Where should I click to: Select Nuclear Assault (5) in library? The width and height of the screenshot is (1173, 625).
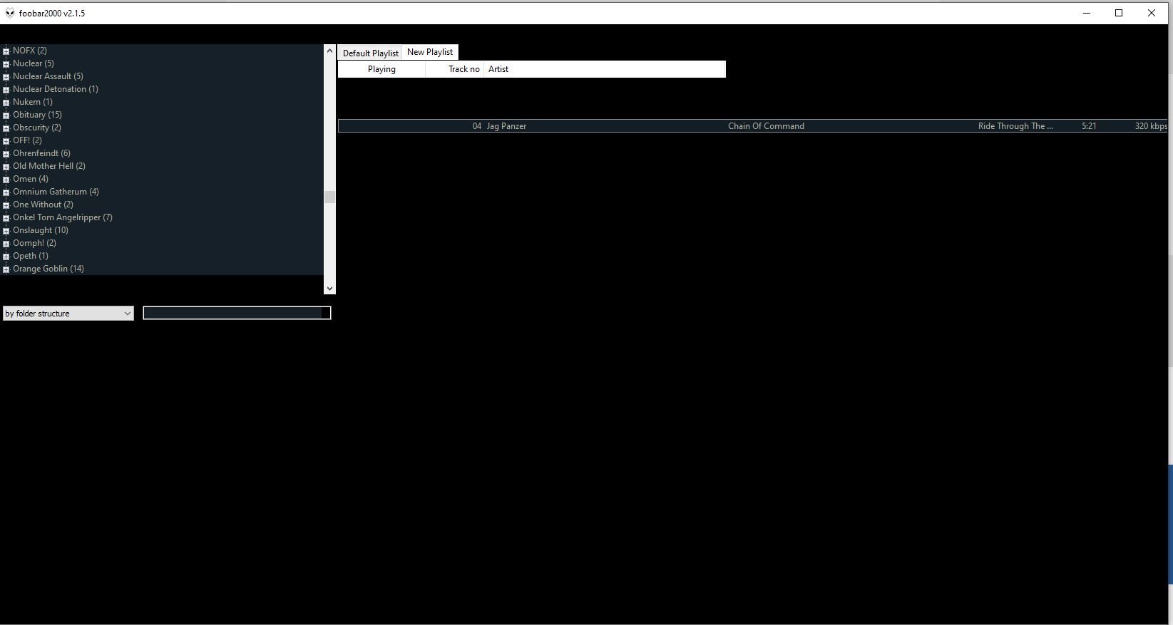point(48,76)
